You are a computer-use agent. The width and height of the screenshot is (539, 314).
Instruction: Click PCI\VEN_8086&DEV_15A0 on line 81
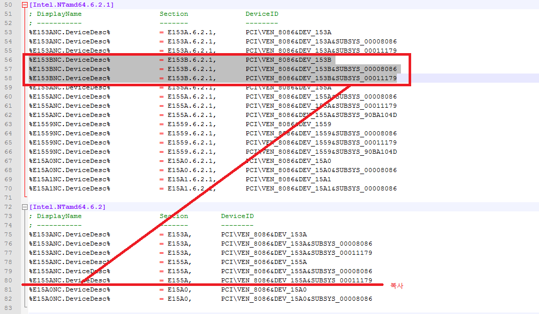point(264,290)
